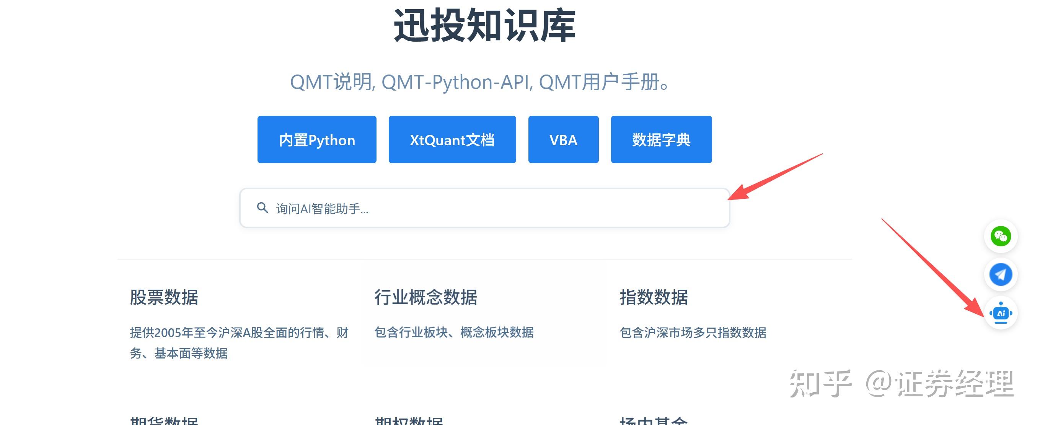Select the 股票数据 heading
Image resolution: width=1040 pixels, height=425 pixels.
164,298
